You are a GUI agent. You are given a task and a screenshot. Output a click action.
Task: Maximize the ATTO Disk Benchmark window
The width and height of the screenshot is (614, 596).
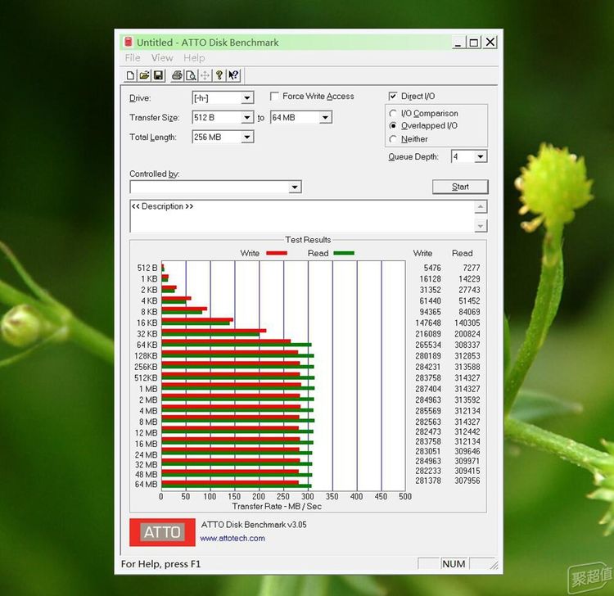474,42
